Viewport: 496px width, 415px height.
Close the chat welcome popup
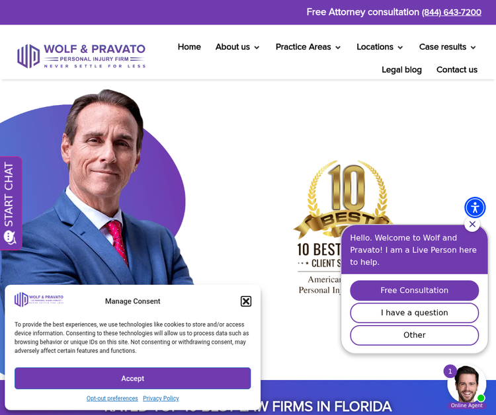coord(472,224)
